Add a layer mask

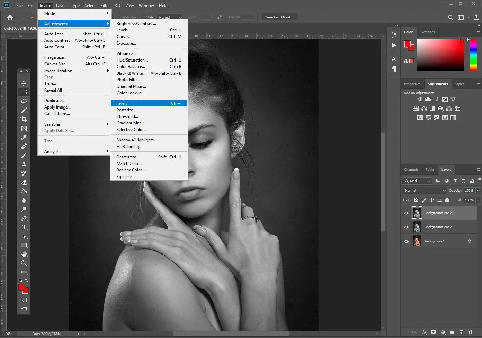pyautogui.click(x=433, y=332)
